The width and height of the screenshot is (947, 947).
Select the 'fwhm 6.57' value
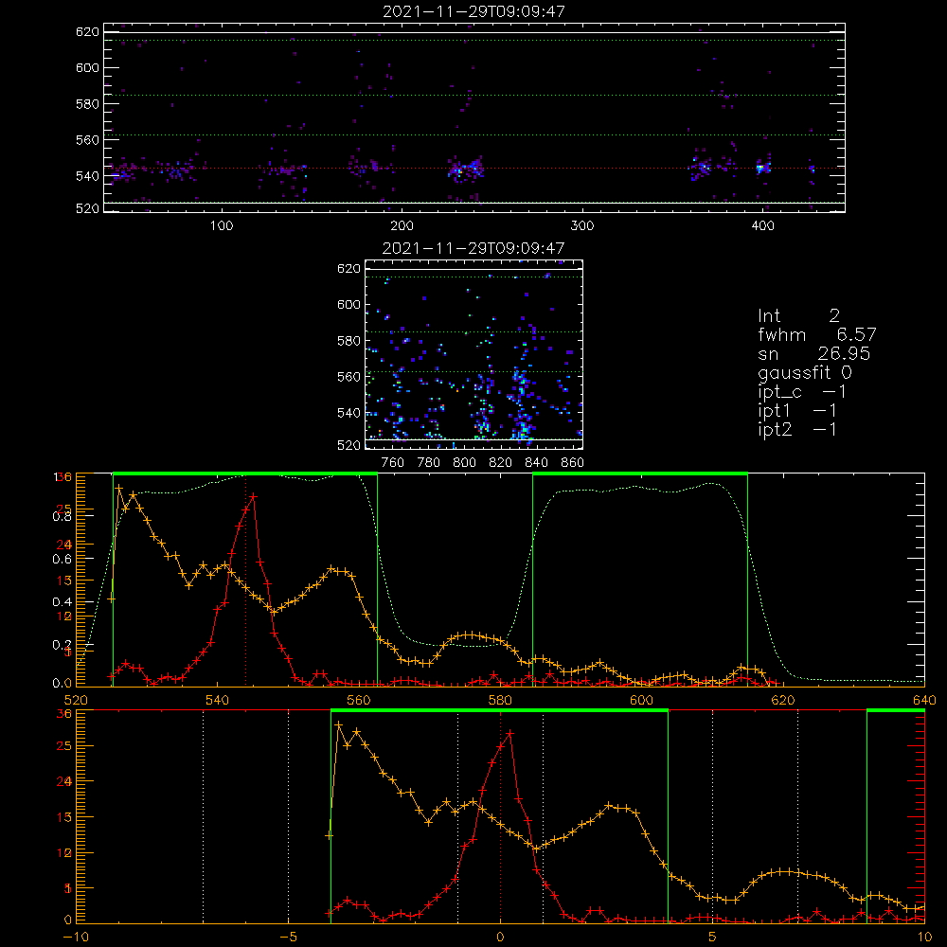click(816, 334)
